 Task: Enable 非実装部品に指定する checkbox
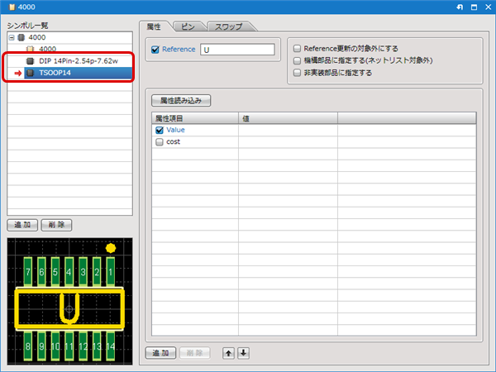tap(297, 73)
